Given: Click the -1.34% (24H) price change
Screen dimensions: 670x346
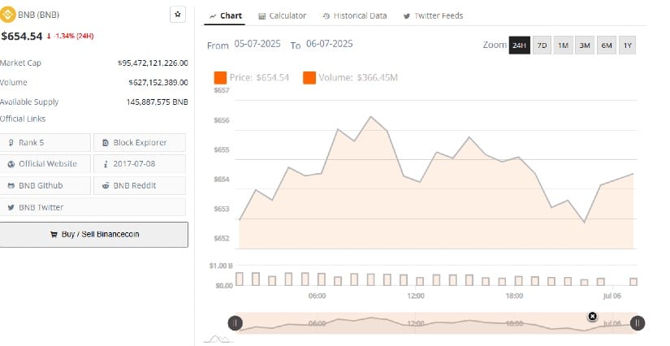Looking at the screenshot, I should click(70, 36).
